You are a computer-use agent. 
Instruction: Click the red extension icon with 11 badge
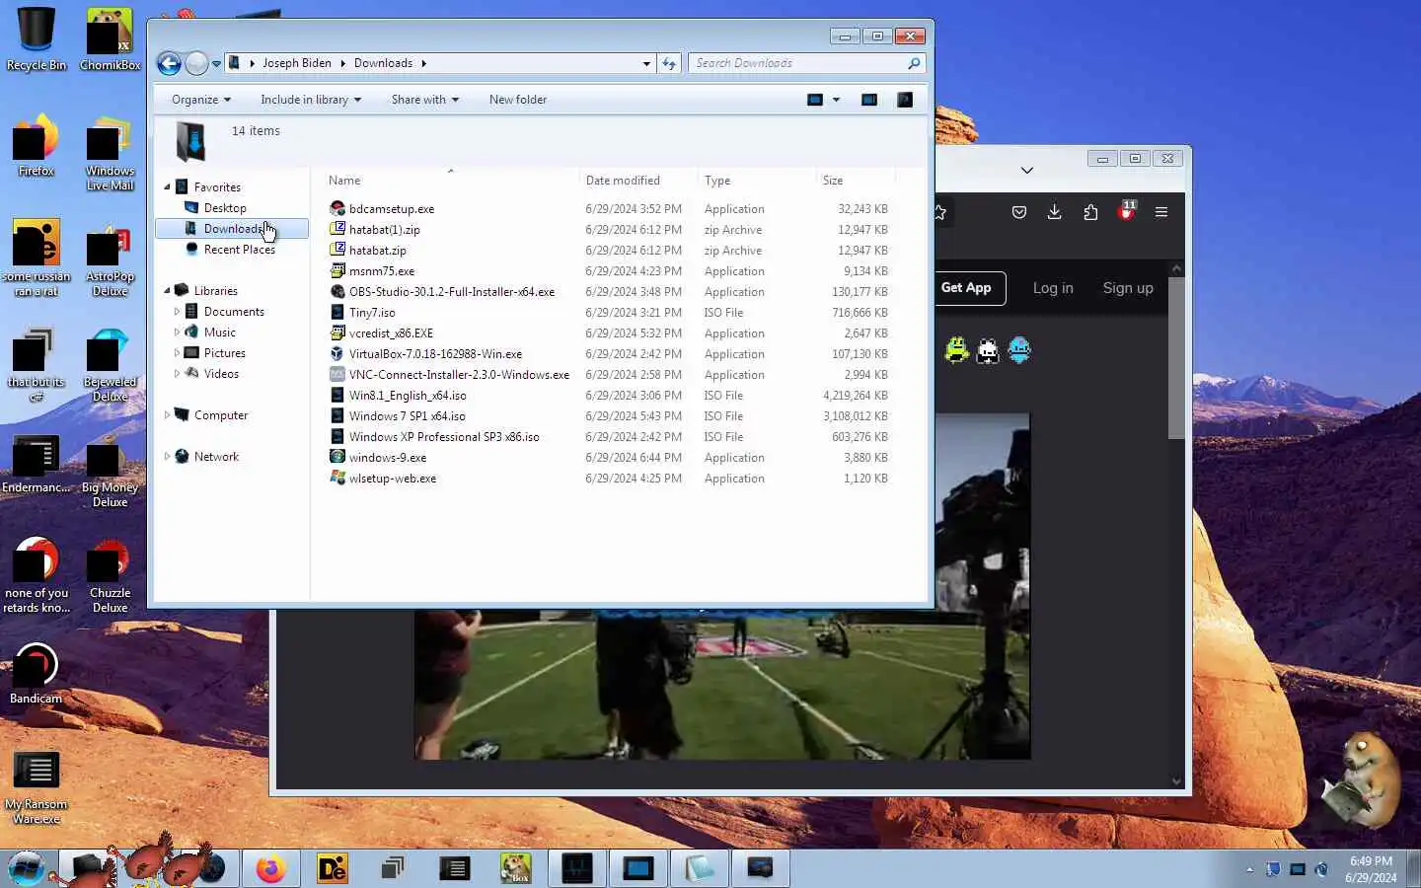[x=1127, y=210]
